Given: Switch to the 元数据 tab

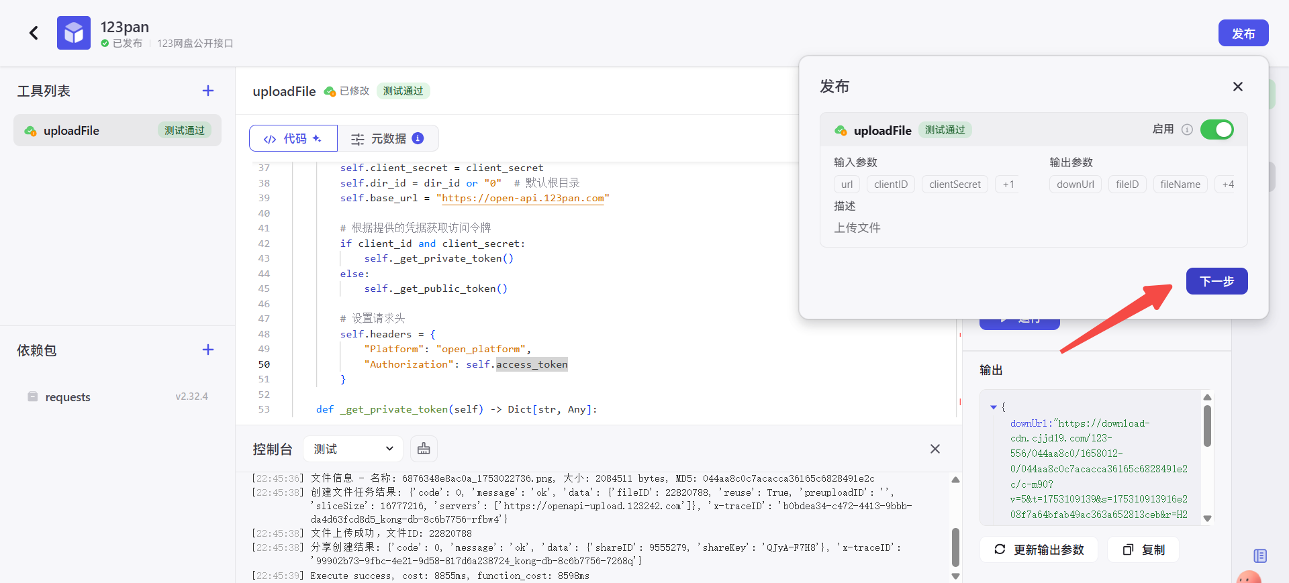Looking at the screenshot, I should pos(388,138).
